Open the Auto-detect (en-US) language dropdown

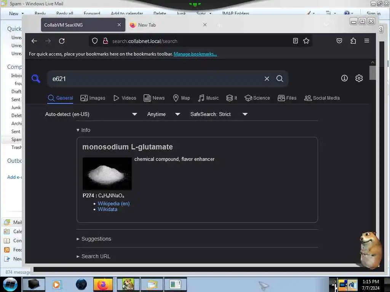click(x=91, y=114)
